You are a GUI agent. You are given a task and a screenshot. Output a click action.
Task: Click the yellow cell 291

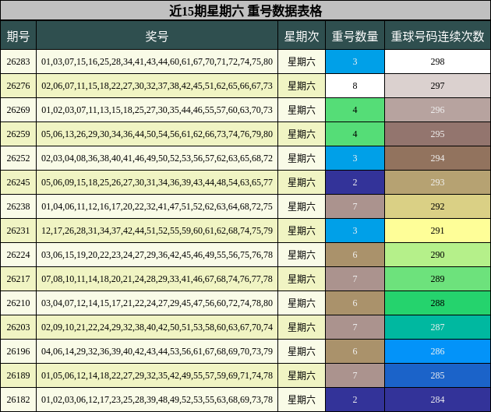(x=437, y=231)
